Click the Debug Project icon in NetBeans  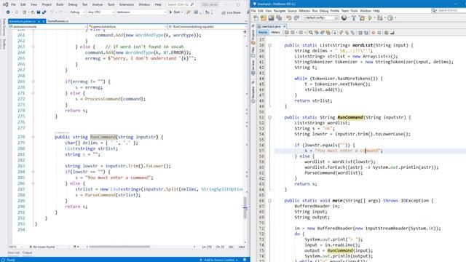click(x=380, y=17)
